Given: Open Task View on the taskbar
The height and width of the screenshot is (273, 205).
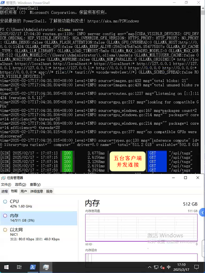Looking at the screenshot, I should pyautogui.click(x=19, y=267).
